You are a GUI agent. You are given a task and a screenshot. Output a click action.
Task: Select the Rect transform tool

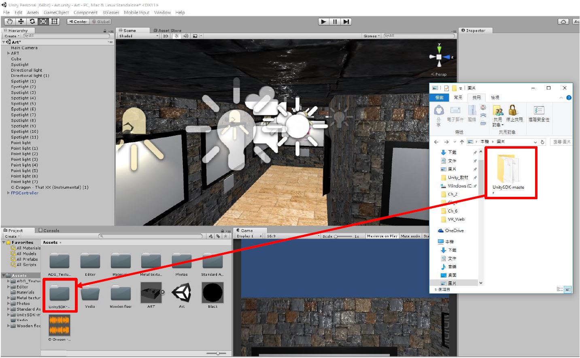55,21
